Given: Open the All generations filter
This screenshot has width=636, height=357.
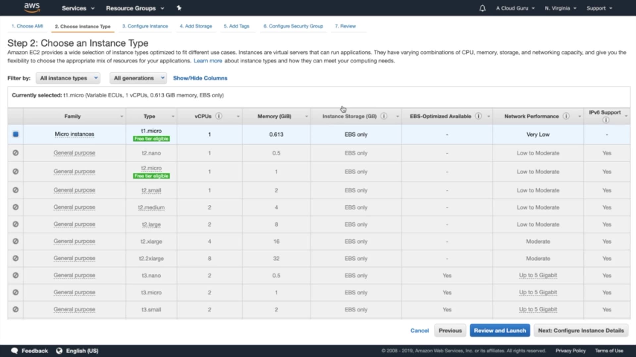Looking at the screenshot, I should [138, 78].
